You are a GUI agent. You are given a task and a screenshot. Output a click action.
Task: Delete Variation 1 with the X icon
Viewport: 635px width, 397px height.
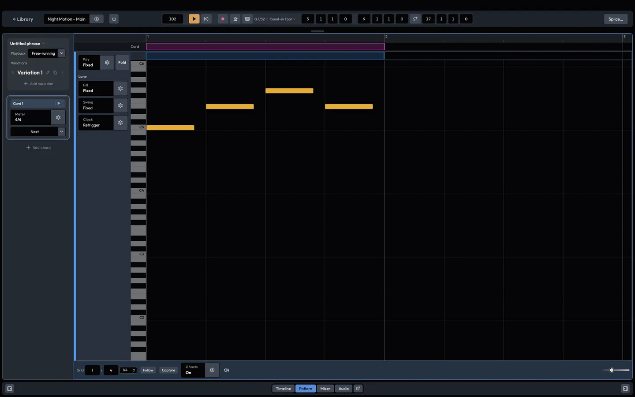tap(62, 73)
